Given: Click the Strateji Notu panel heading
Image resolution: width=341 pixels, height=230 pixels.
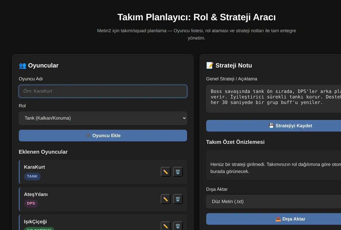Looking at the screenshot, I should tap(229, 66).
